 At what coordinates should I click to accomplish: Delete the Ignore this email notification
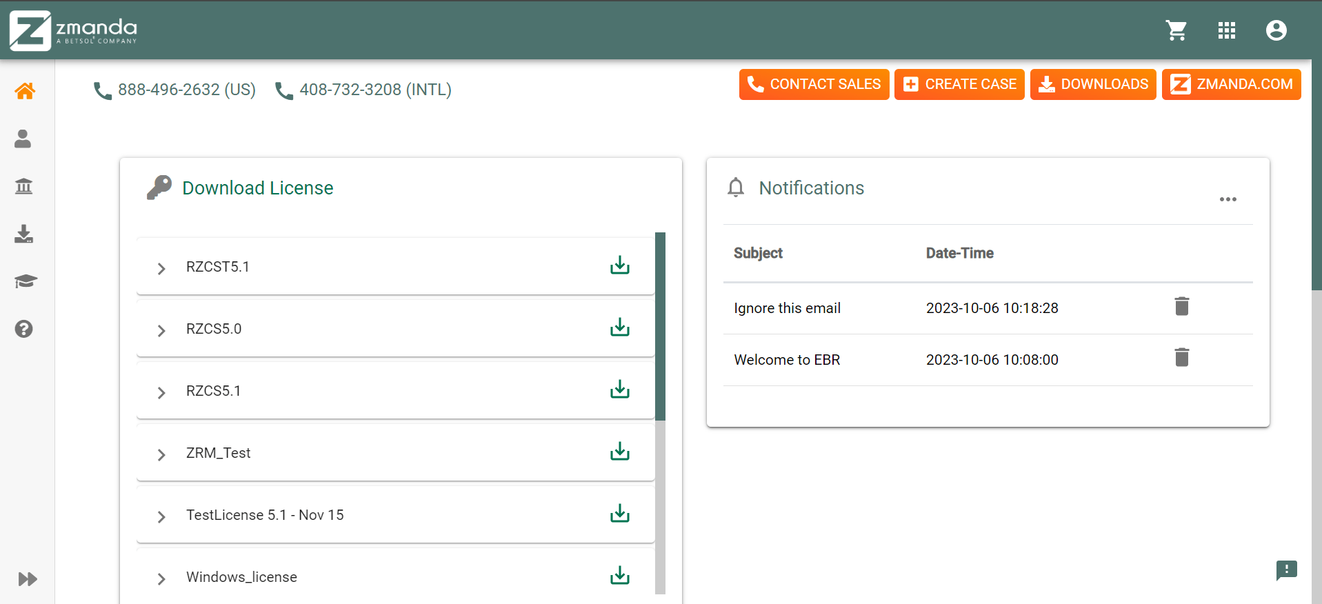click(1182, 306)
